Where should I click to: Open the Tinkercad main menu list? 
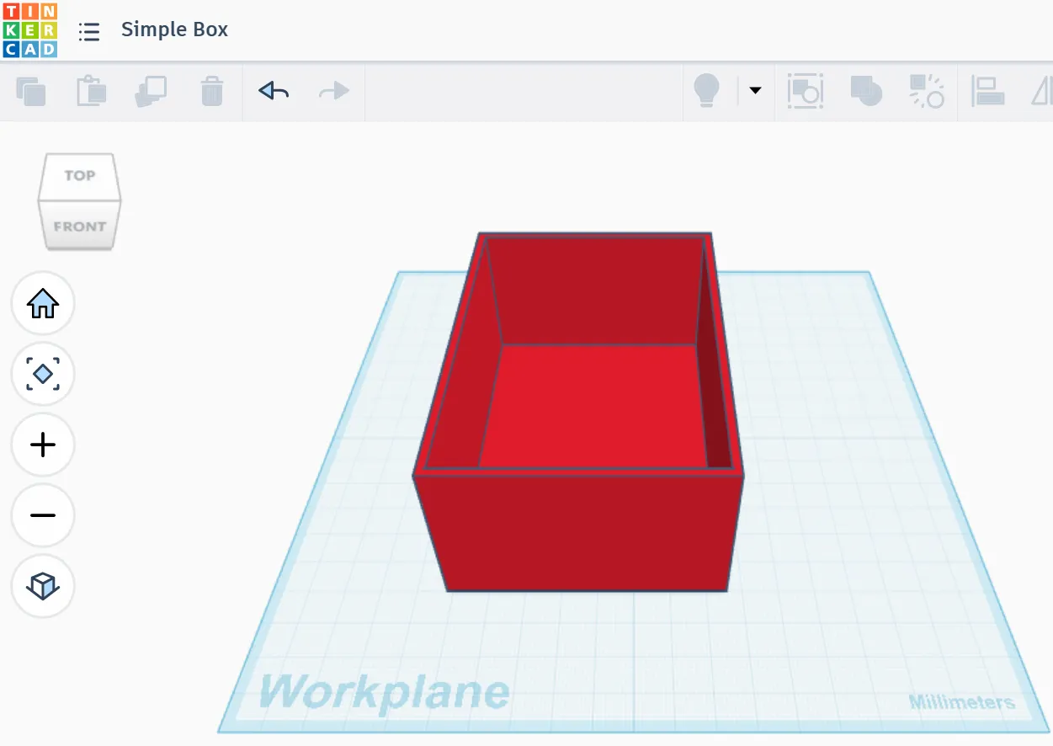tap(89, 29)
